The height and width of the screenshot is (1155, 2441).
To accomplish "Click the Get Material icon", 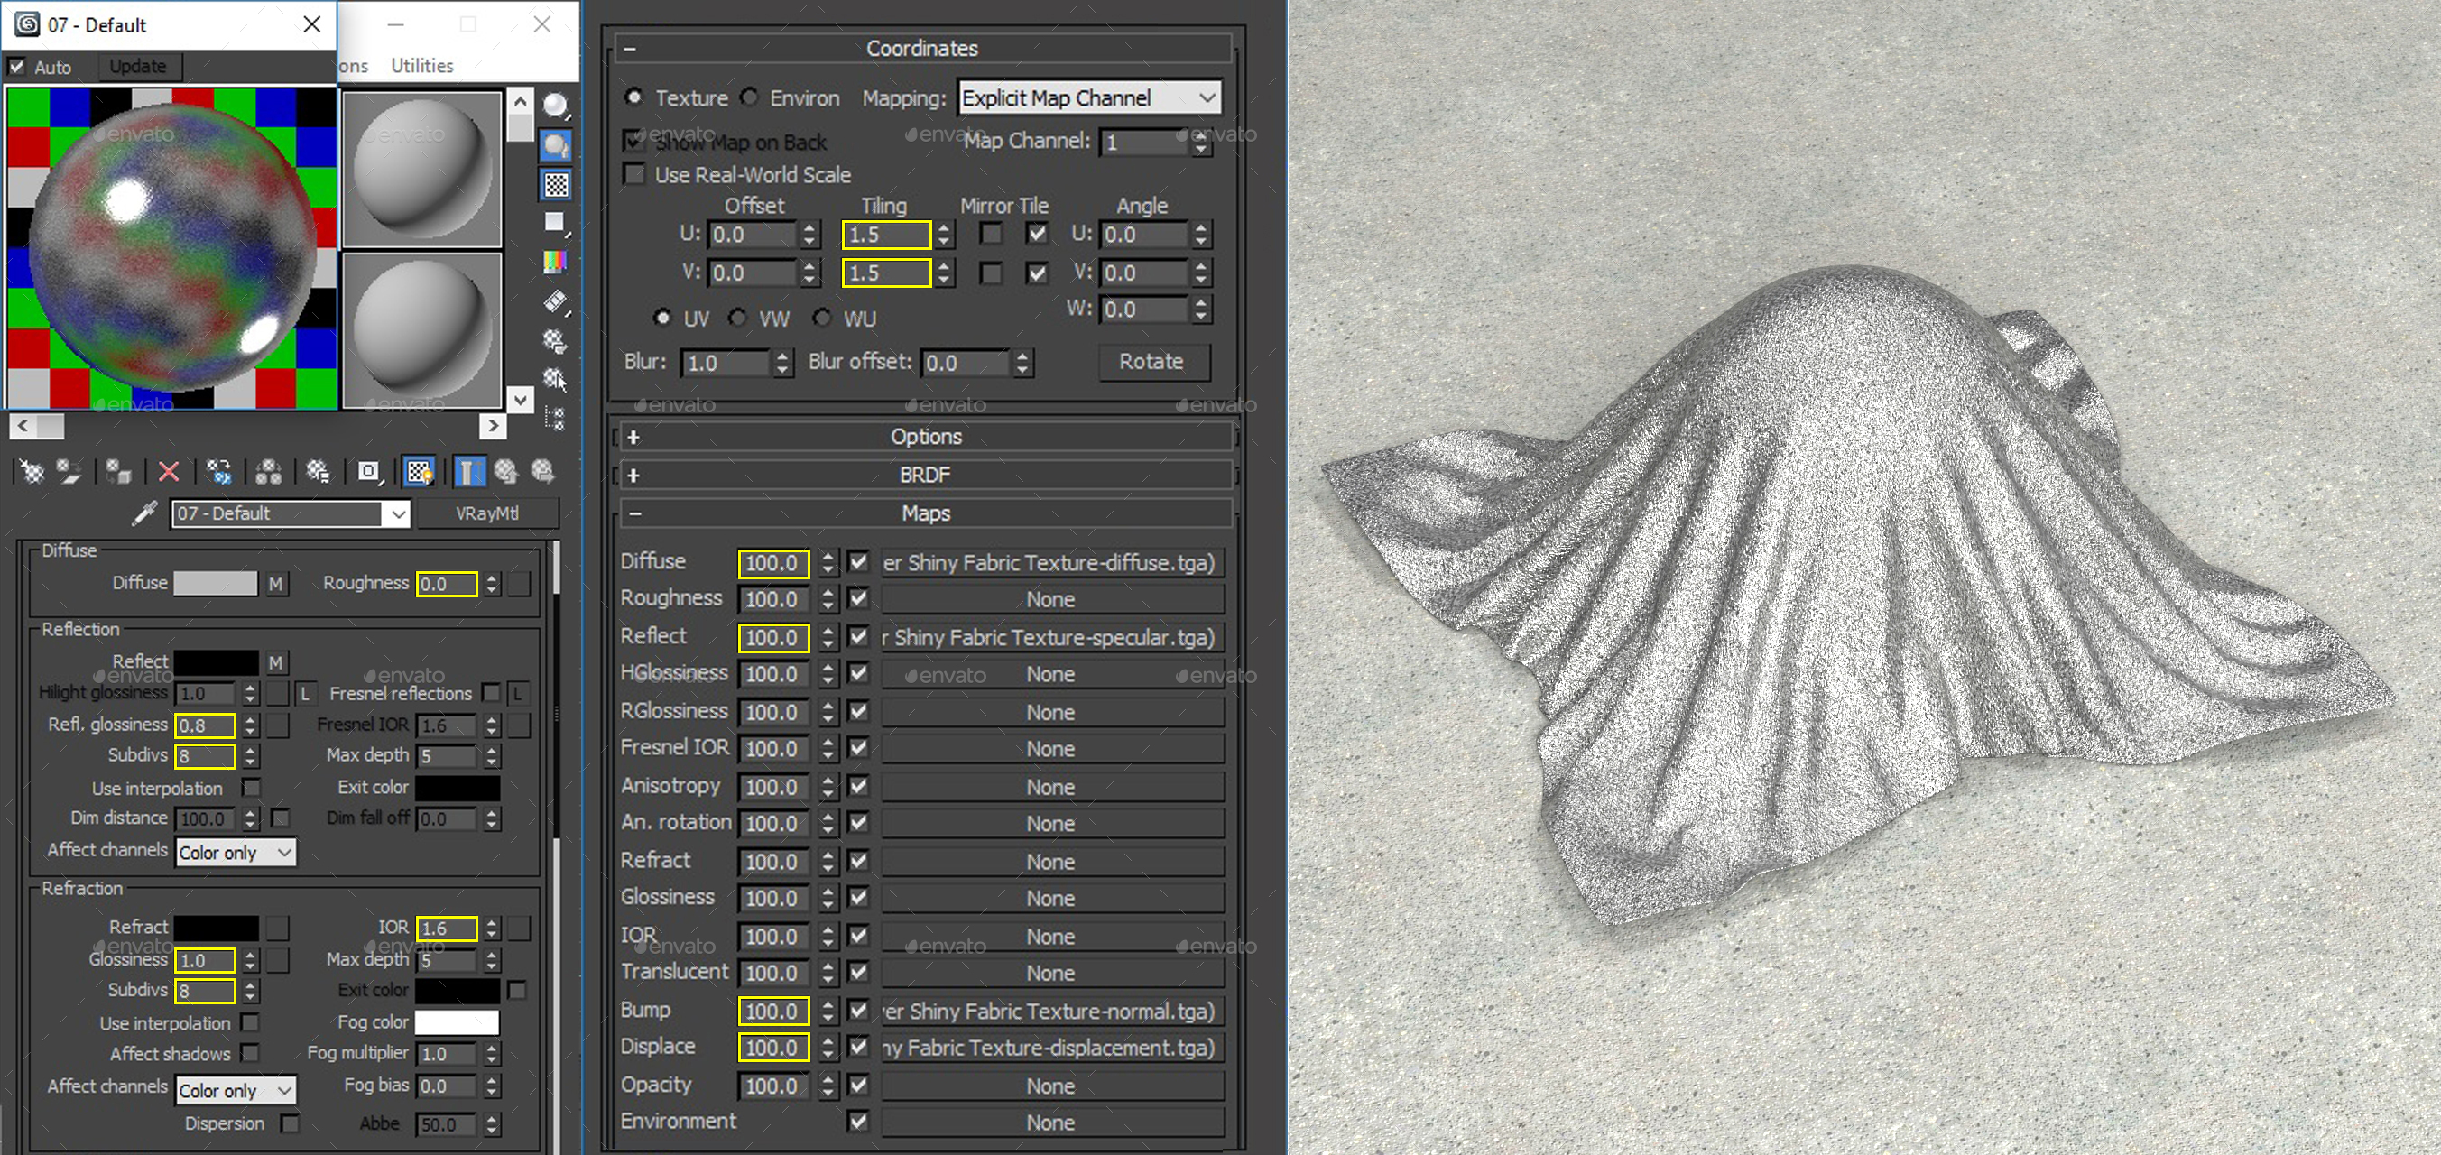I will 32,471.
